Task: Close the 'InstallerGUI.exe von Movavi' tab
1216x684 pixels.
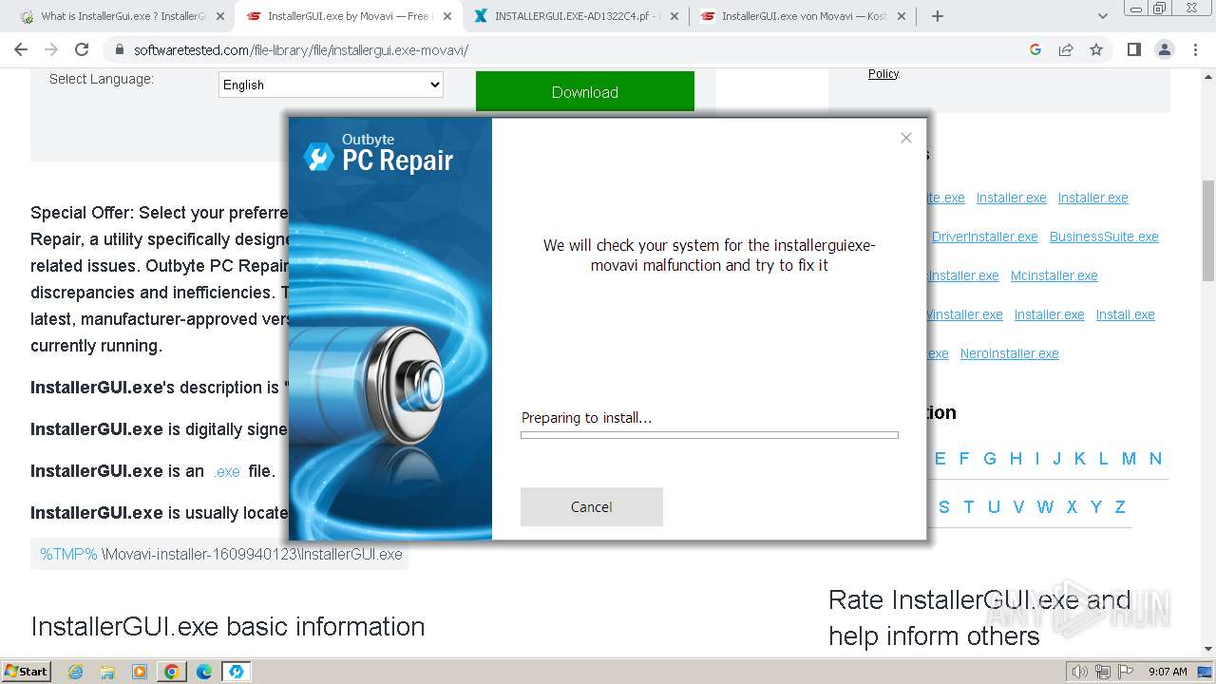Action: tap(902, 16)
